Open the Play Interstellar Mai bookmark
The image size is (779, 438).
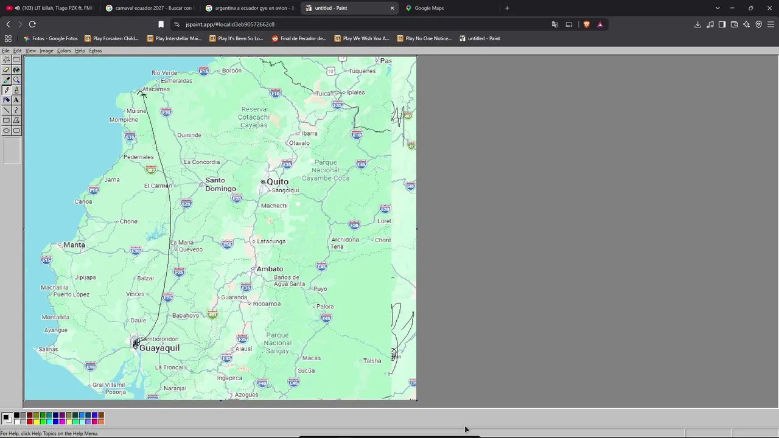174,38
